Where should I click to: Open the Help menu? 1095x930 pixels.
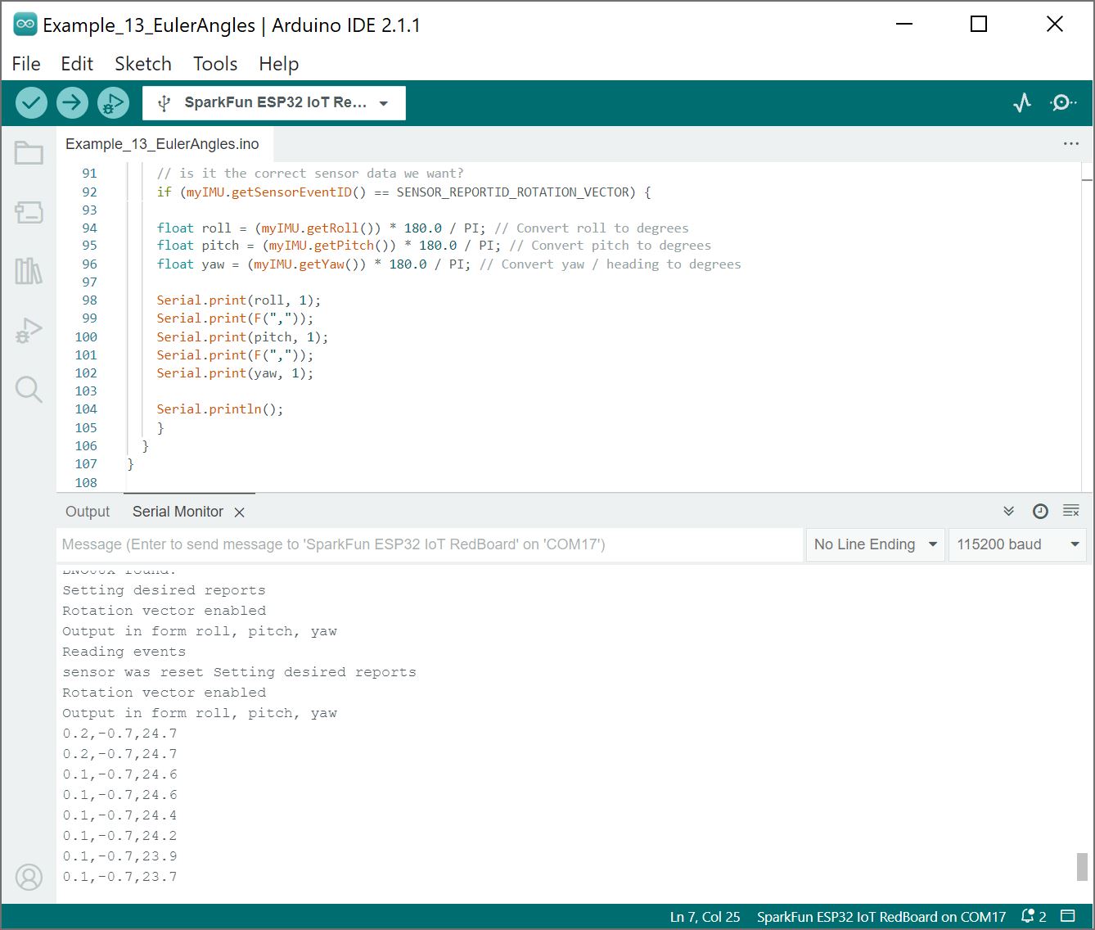[x=279, y=64]
